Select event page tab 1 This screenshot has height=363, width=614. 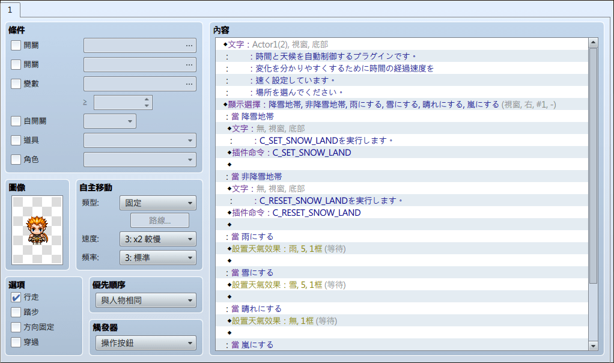click(x=10, y=10)
